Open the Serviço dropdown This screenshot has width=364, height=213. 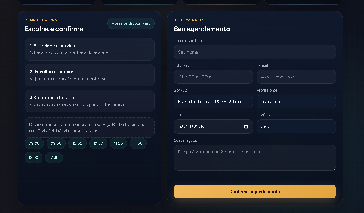[x=213, y=102]
